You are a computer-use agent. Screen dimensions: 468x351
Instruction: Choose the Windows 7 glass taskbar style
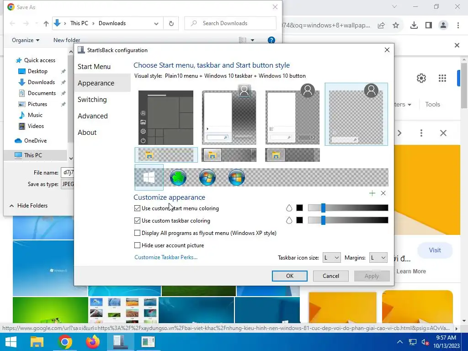[229, 155]
